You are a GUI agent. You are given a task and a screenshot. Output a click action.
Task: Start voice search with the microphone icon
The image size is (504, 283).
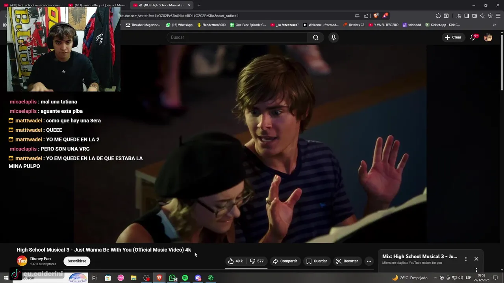tap(334, 37)
